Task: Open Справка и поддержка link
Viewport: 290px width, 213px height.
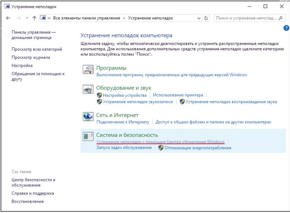Action: (x=32, y=193)
